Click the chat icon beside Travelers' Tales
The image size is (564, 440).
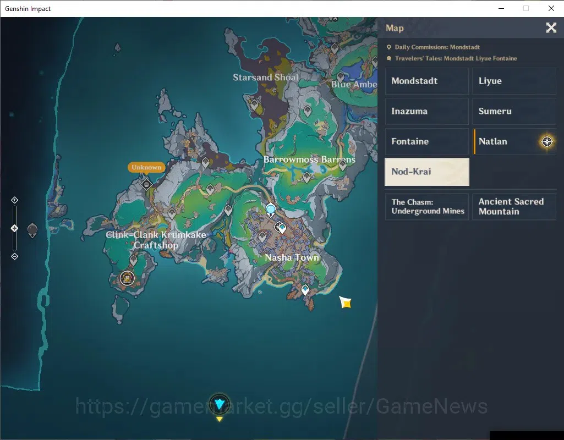(x=389, y=58)
